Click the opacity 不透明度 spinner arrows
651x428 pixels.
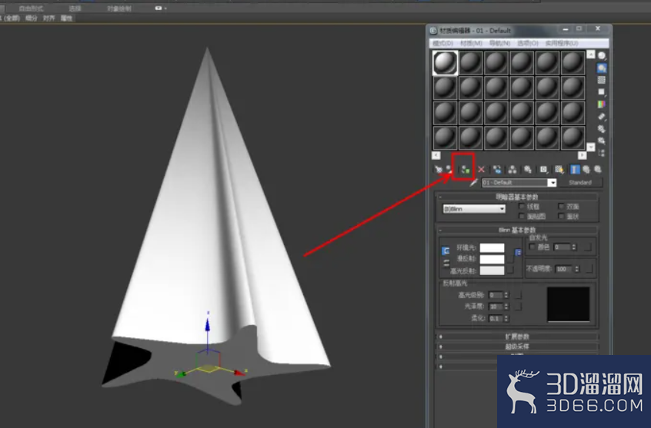576,269
